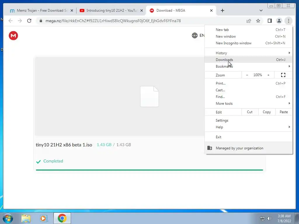The width and height of the screenshot is (299, 224).
Task: Open a new tab with the plus button
Action: [x=222, y=10]
